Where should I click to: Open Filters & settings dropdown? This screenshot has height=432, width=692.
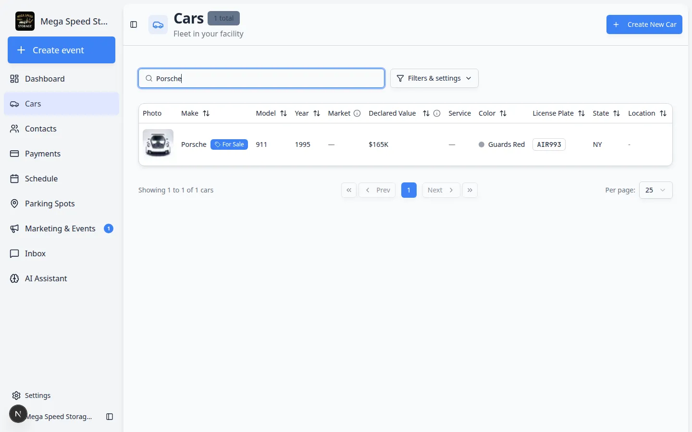click(x=434, y=78)
